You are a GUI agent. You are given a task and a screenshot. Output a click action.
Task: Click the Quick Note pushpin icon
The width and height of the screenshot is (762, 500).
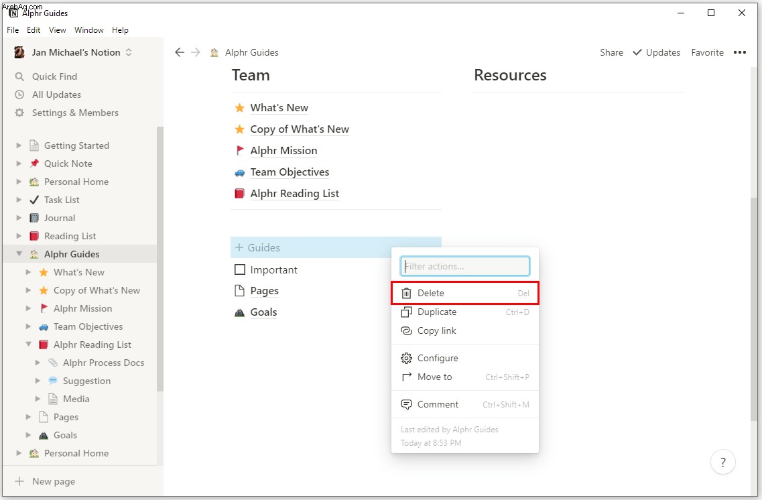click(34, 164)
